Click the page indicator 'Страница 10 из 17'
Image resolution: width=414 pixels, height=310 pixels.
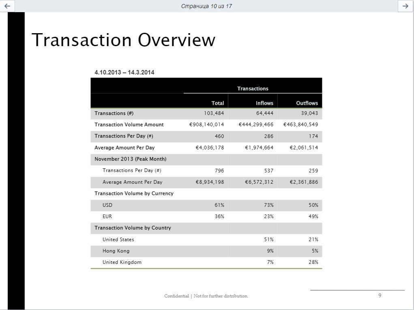(206, 6)
